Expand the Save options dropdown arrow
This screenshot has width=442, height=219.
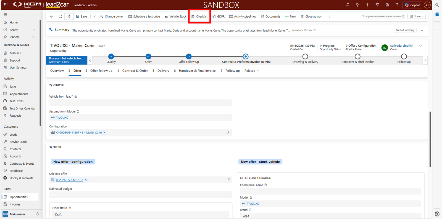tap(94, 17)
